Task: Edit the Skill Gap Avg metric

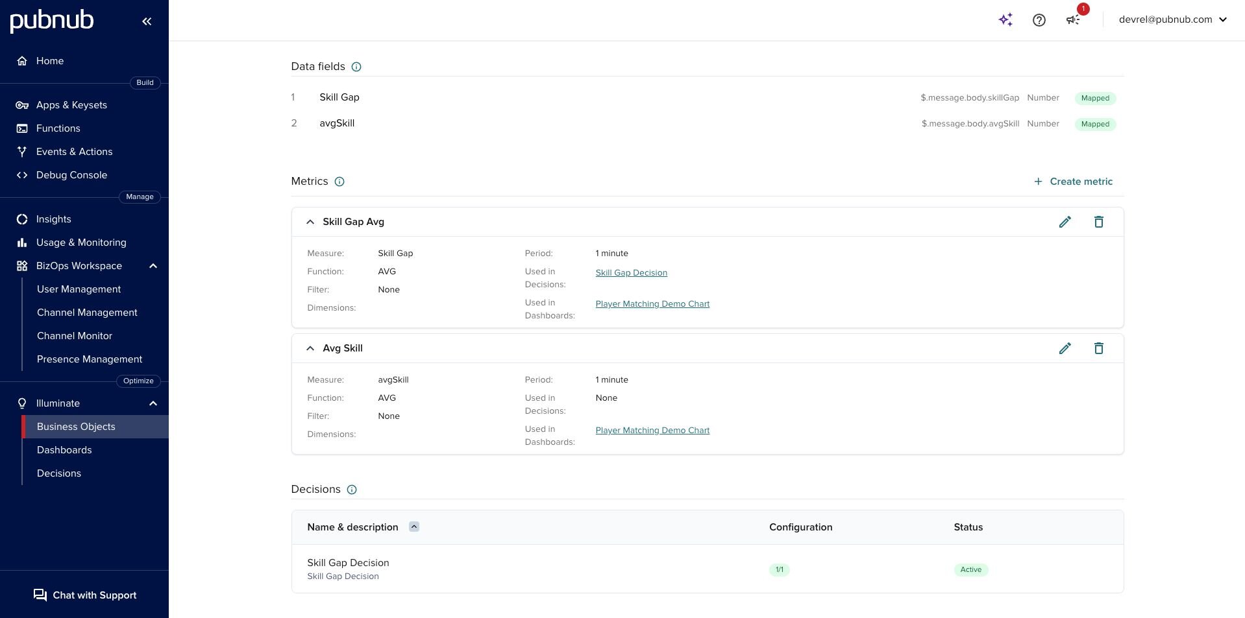Action: click(1065, 222)
